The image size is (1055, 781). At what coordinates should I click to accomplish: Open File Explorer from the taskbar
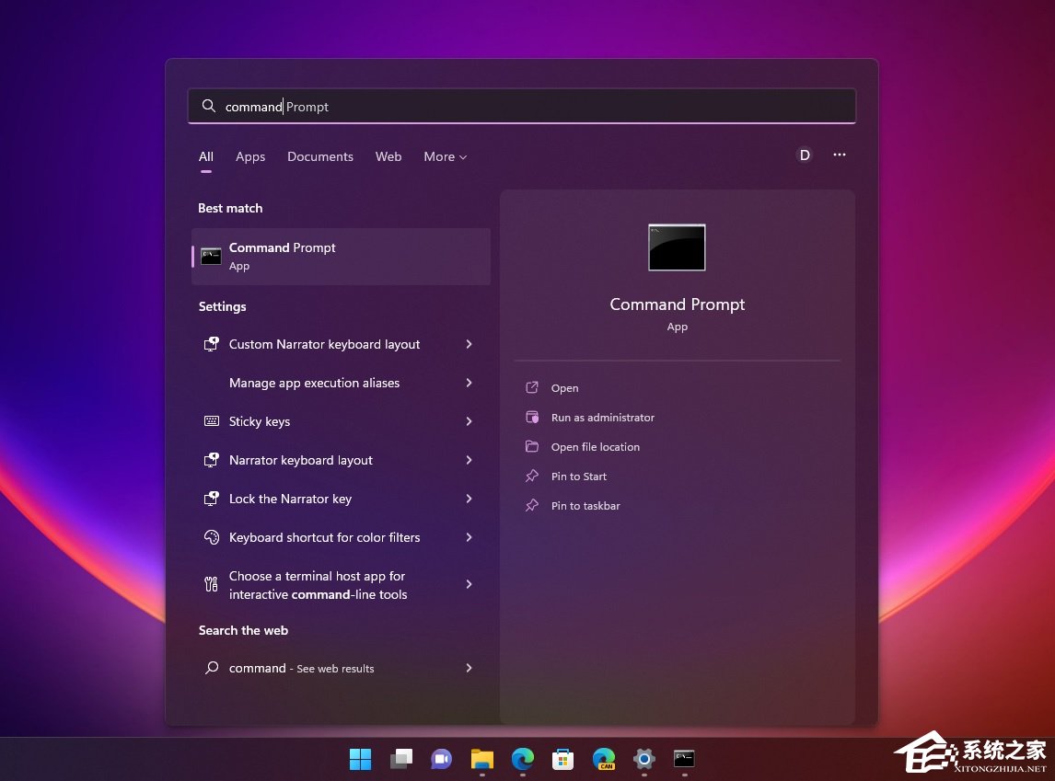click(482, 759)
